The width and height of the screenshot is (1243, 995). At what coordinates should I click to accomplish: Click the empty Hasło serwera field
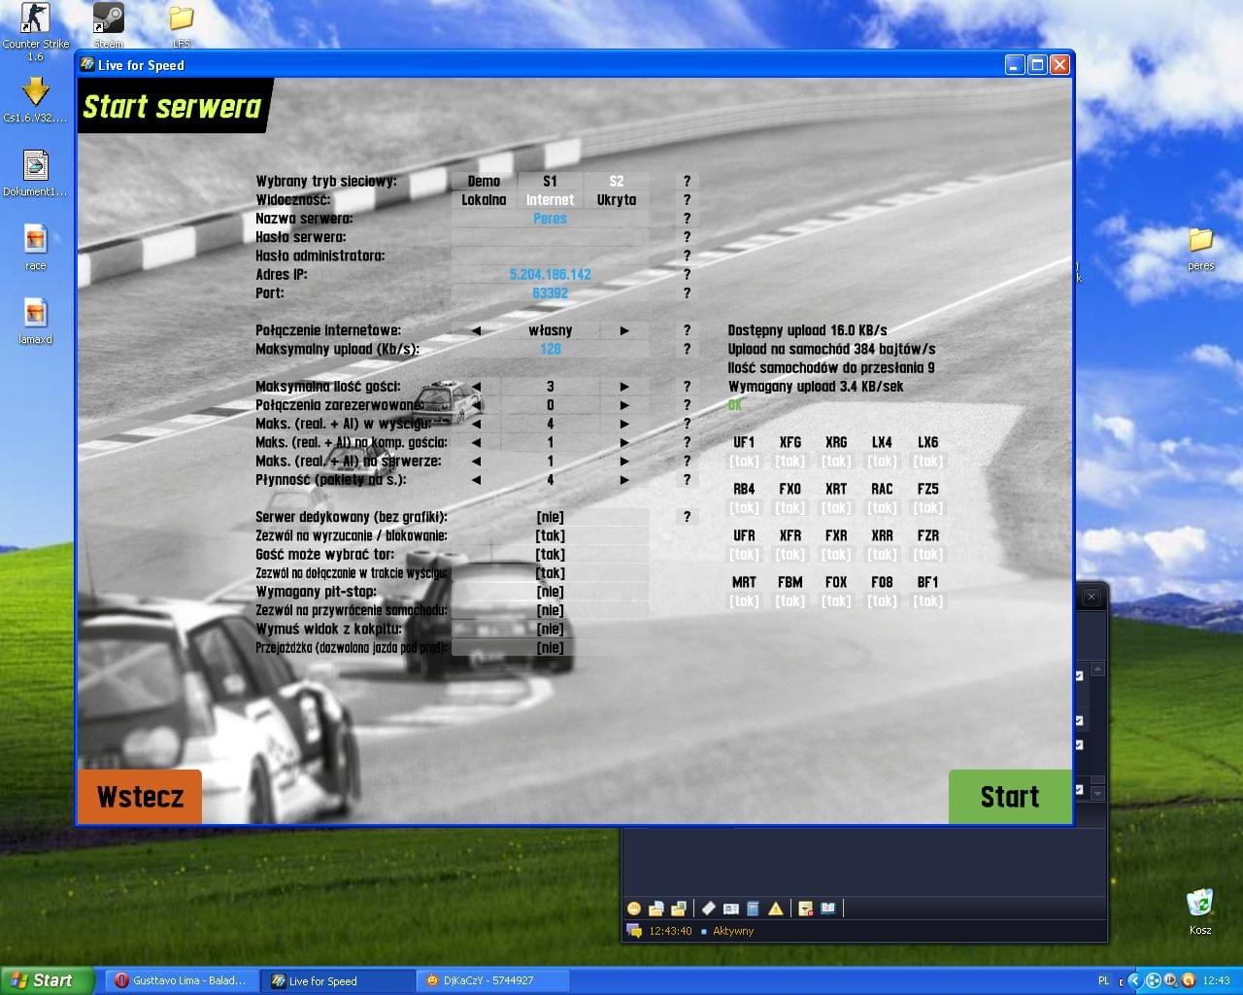[550, 237]
